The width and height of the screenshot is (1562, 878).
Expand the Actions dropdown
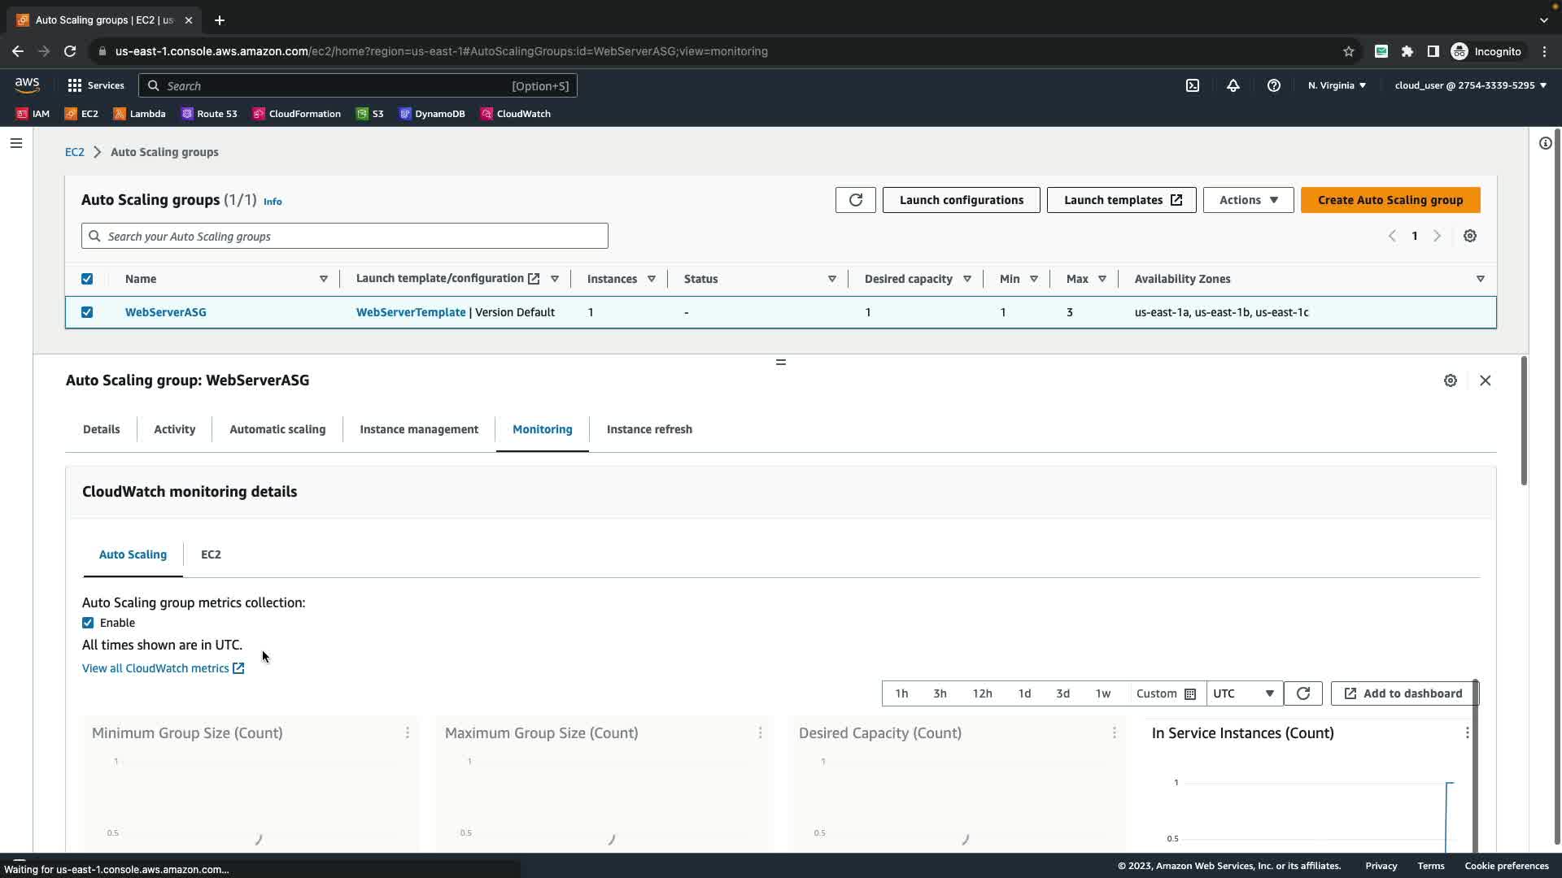tap(1248, 200)
